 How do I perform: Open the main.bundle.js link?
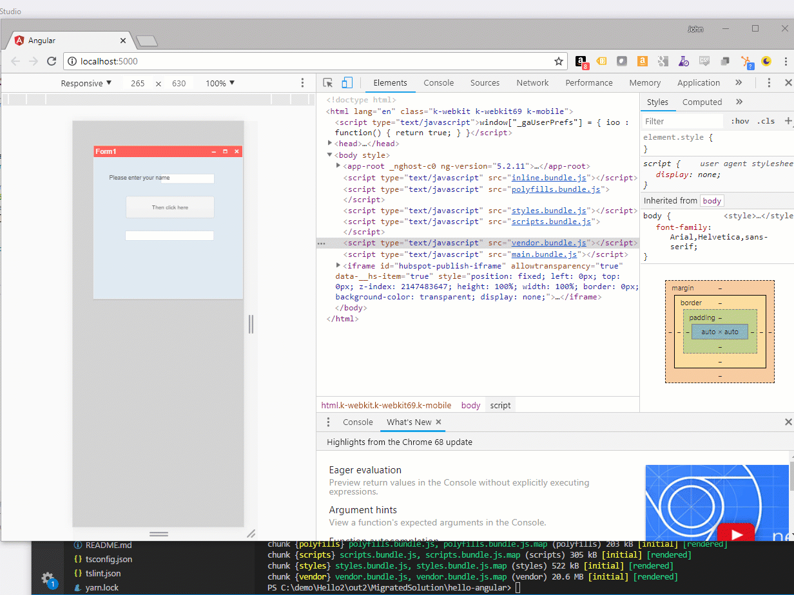coord(545,254)
